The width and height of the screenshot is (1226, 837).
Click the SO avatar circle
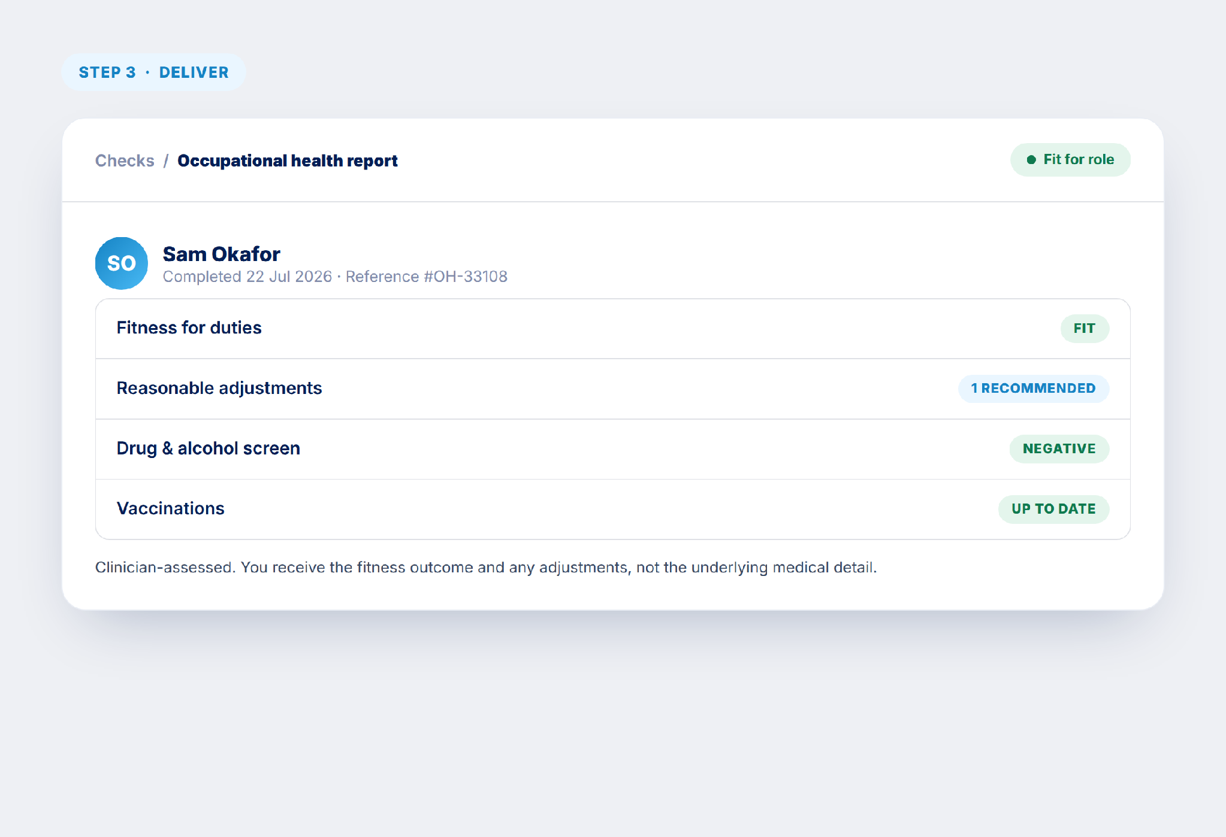click(x=122, y=263)
